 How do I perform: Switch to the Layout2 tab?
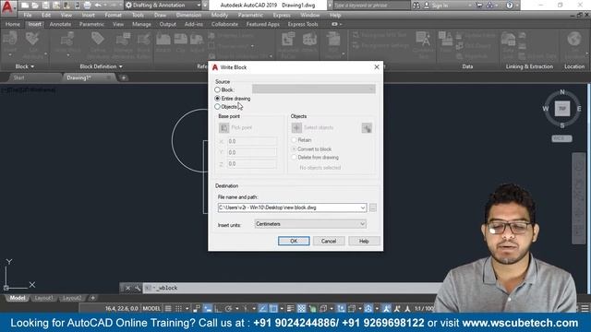tap(72, 298)
